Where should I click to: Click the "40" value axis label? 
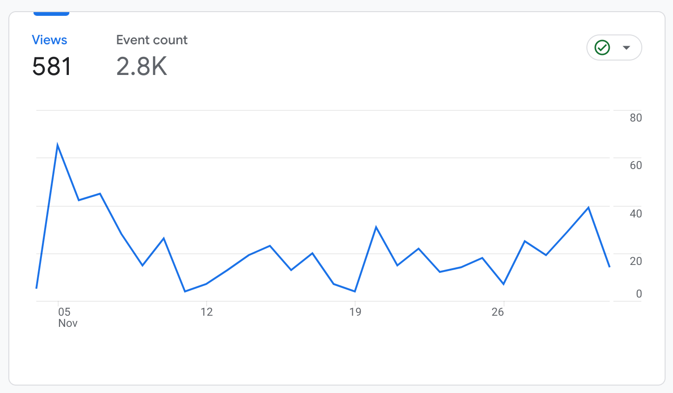[x=636, y=214]
